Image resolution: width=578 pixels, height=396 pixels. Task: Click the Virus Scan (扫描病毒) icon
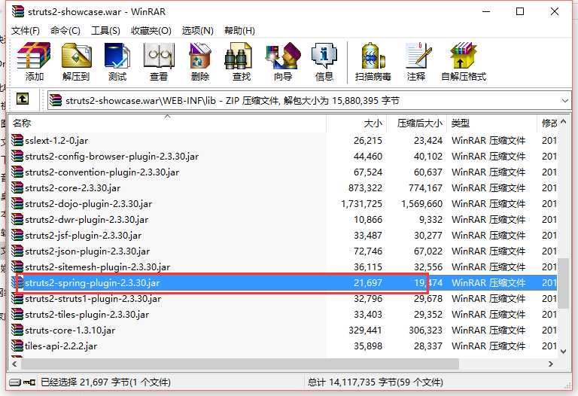tap(373, 56)
